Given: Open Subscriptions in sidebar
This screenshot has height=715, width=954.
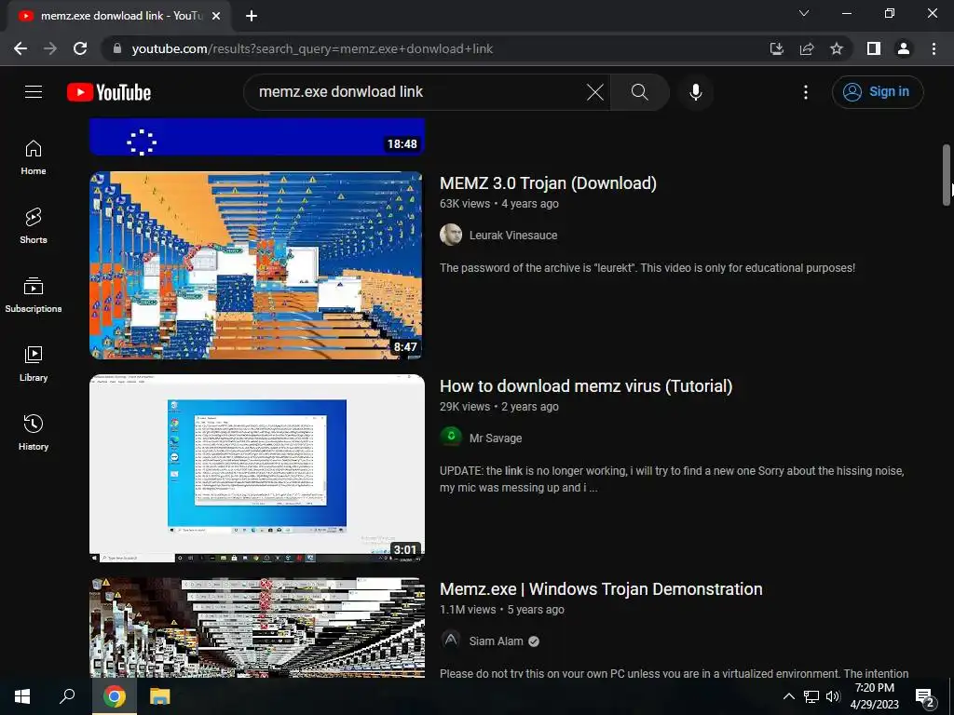Looking at the screenshot, I should [x=34, y=295].
